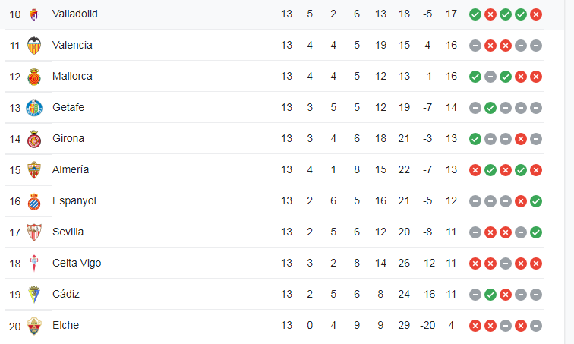Screen dimensions: 574x344
Task: Click the Espanyol team name
Action: pos(74,200)
